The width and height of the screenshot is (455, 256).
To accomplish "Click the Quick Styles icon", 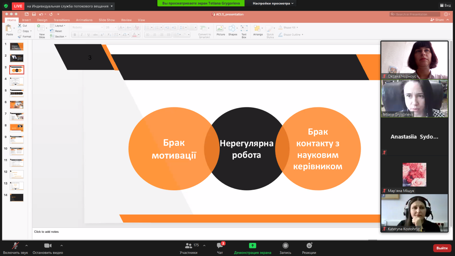I will coord(270,31).
